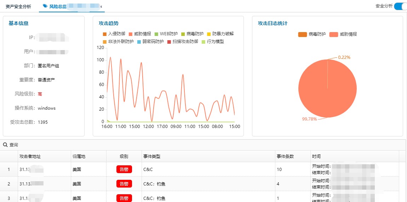This screenshot has width=407, height=202.
Task: Toggle 行为模型 legend series
Action: 213,42
